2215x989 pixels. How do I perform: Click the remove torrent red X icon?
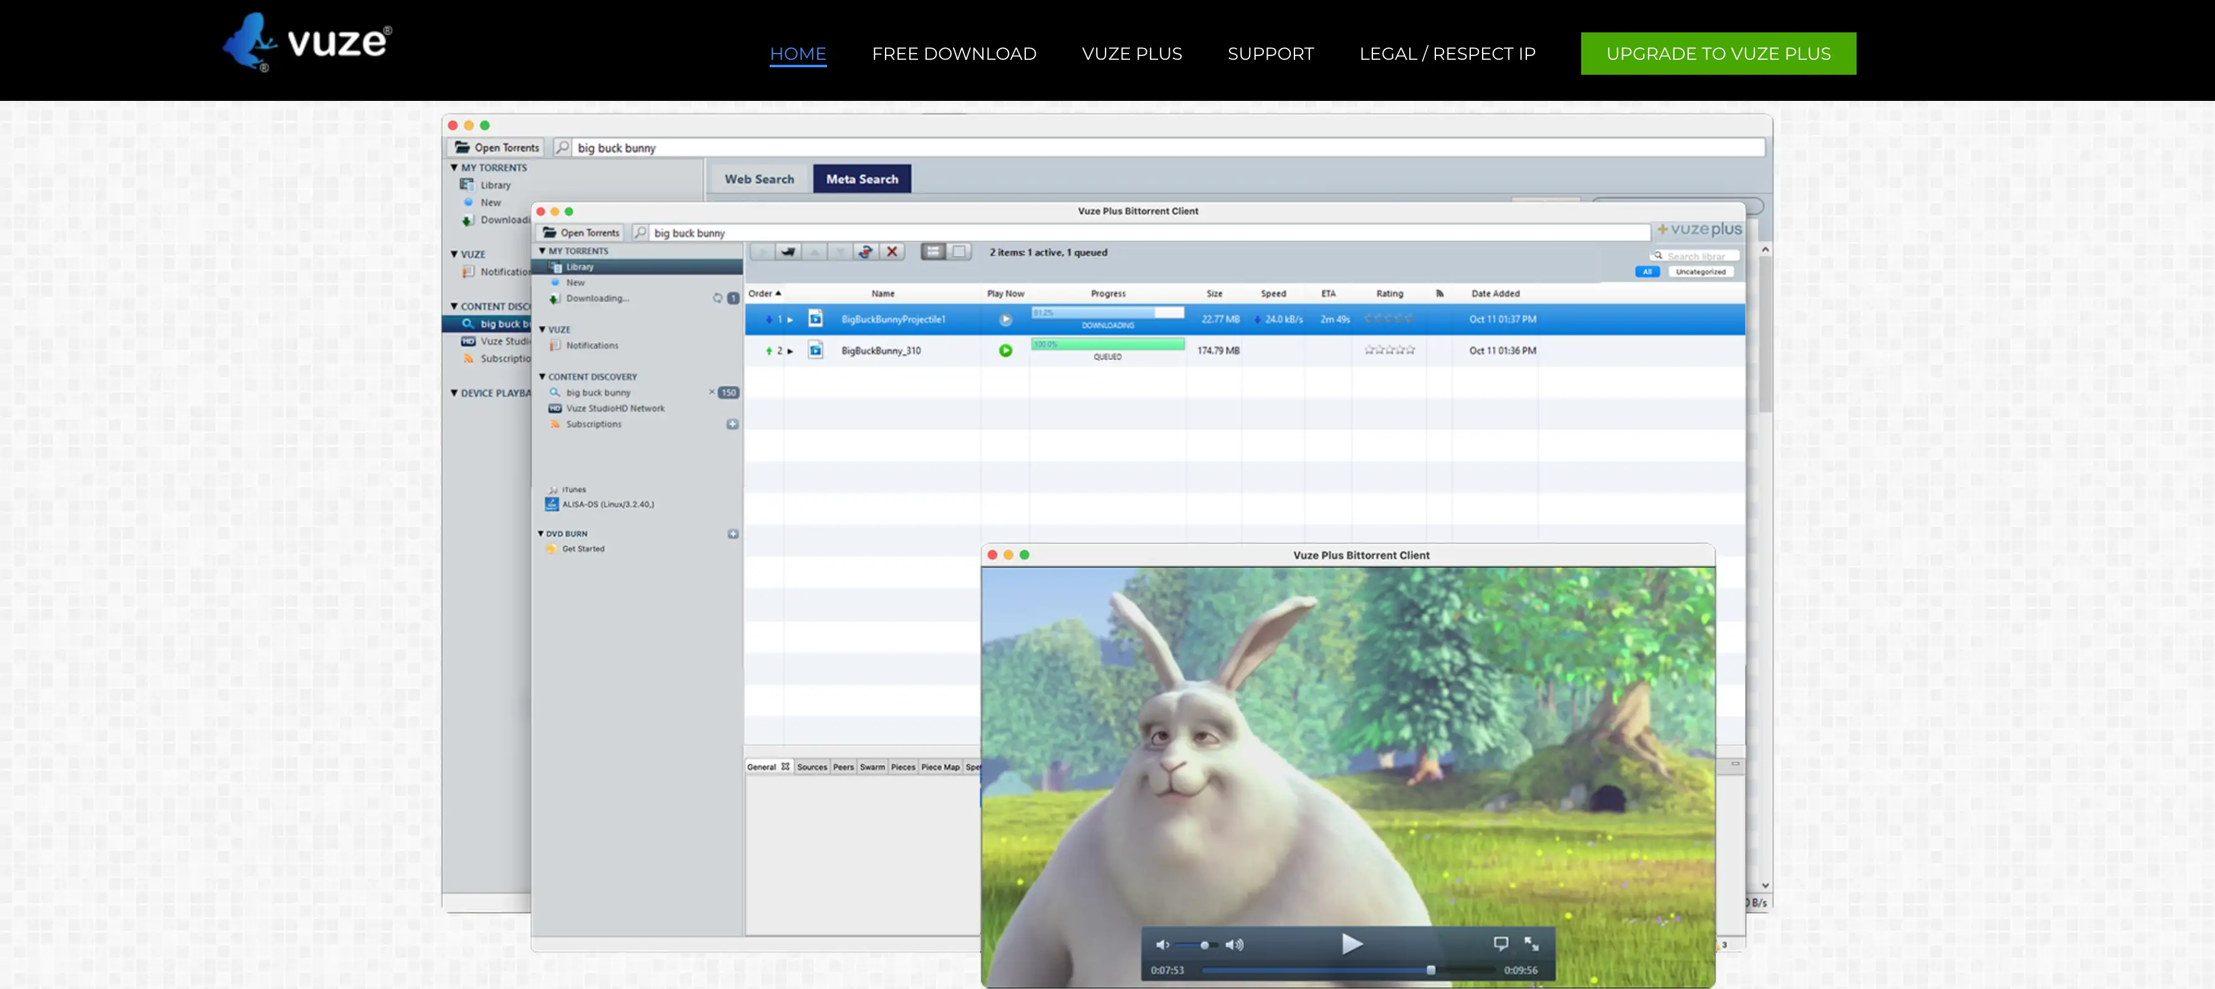pos(892,252)
